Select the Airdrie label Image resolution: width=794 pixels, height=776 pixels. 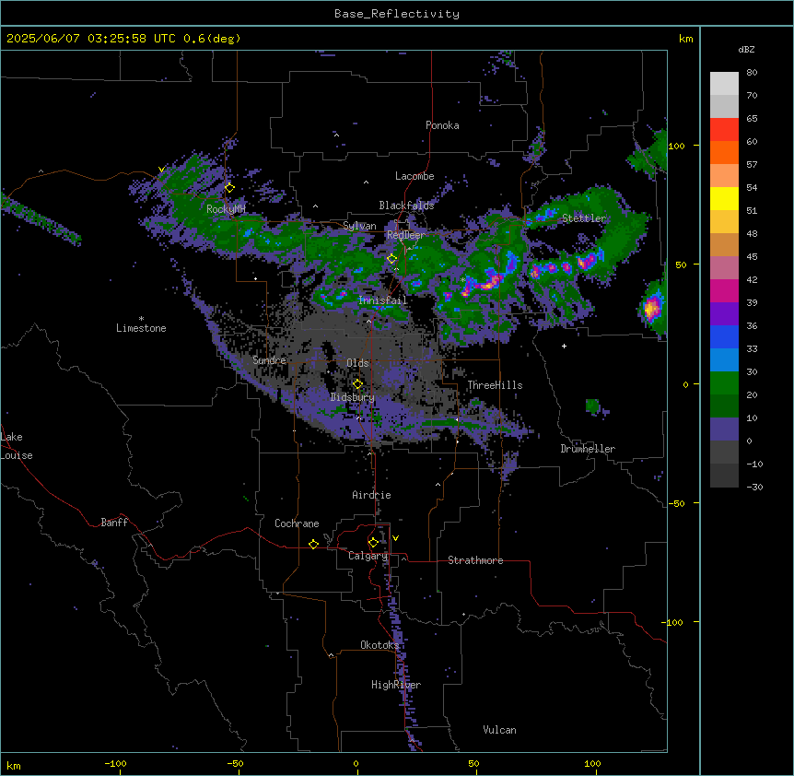click(x=371, y=495)
